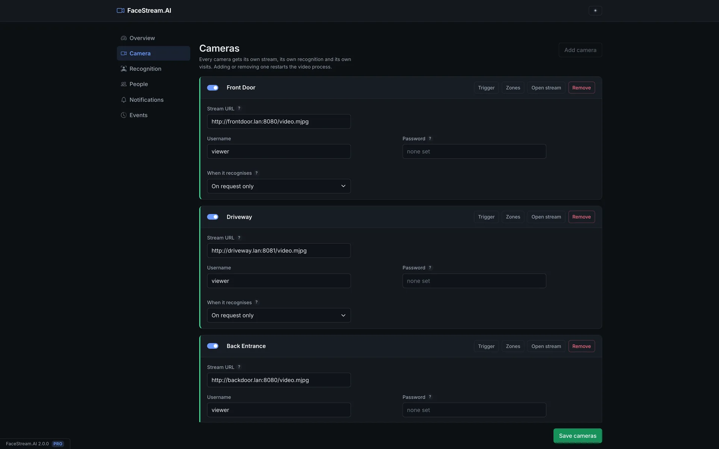Open Password help icon for Driveway
Viewport: 719px width, 449px height.
point(430,268)
